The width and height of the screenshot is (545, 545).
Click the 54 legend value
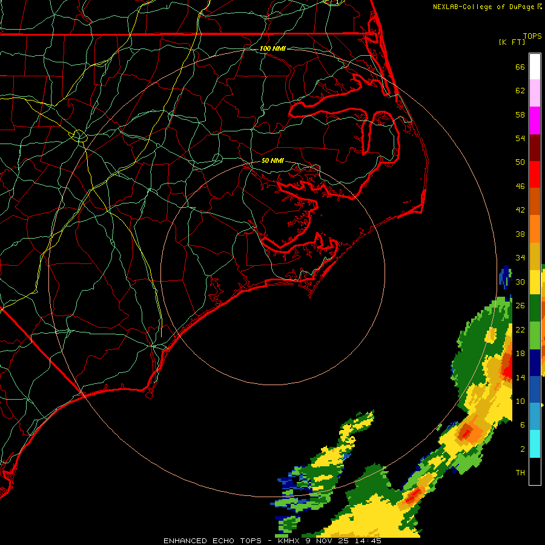pyautogui.click(x=520, y=138)
